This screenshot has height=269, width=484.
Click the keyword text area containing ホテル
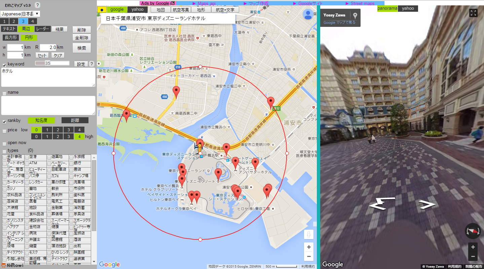coord(48,77)
